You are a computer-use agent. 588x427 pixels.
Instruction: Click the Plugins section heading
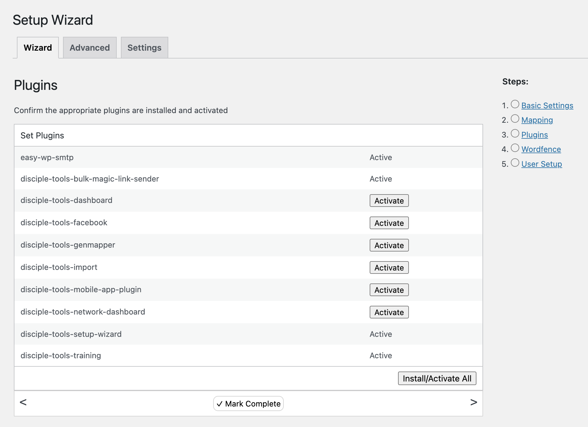pyautogui.click(x=36, y=85)
